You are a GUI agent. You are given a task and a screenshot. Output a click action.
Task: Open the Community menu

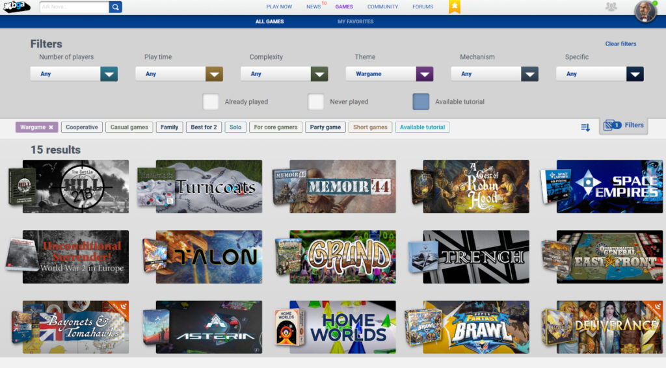(382, 7)
